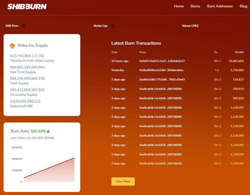Image resolution: width=250 pixels, height=195 pixels.
Task: Click the BA-1 destination link
Action: click(x=217, y=61)
